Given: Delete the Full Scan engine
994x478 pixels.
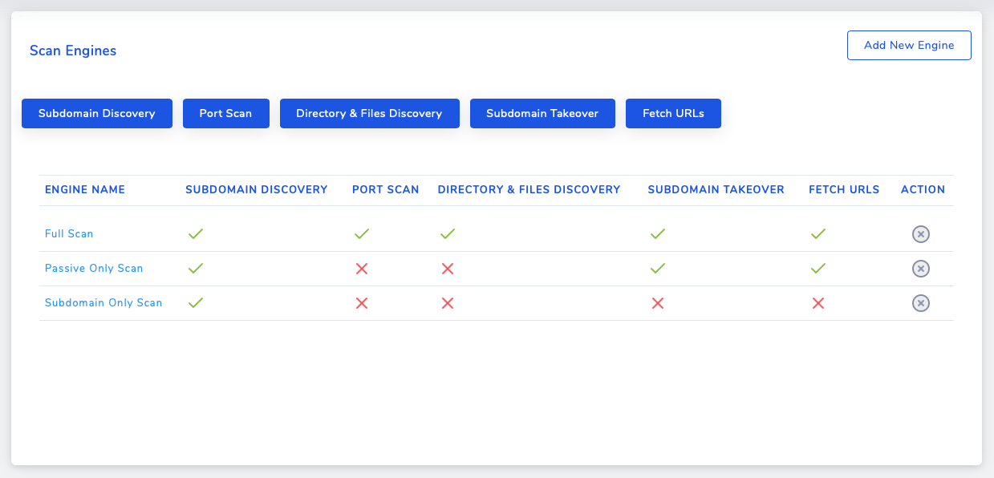Looking at the screenshot, I should pyautogui.click(x=920, y=234).
